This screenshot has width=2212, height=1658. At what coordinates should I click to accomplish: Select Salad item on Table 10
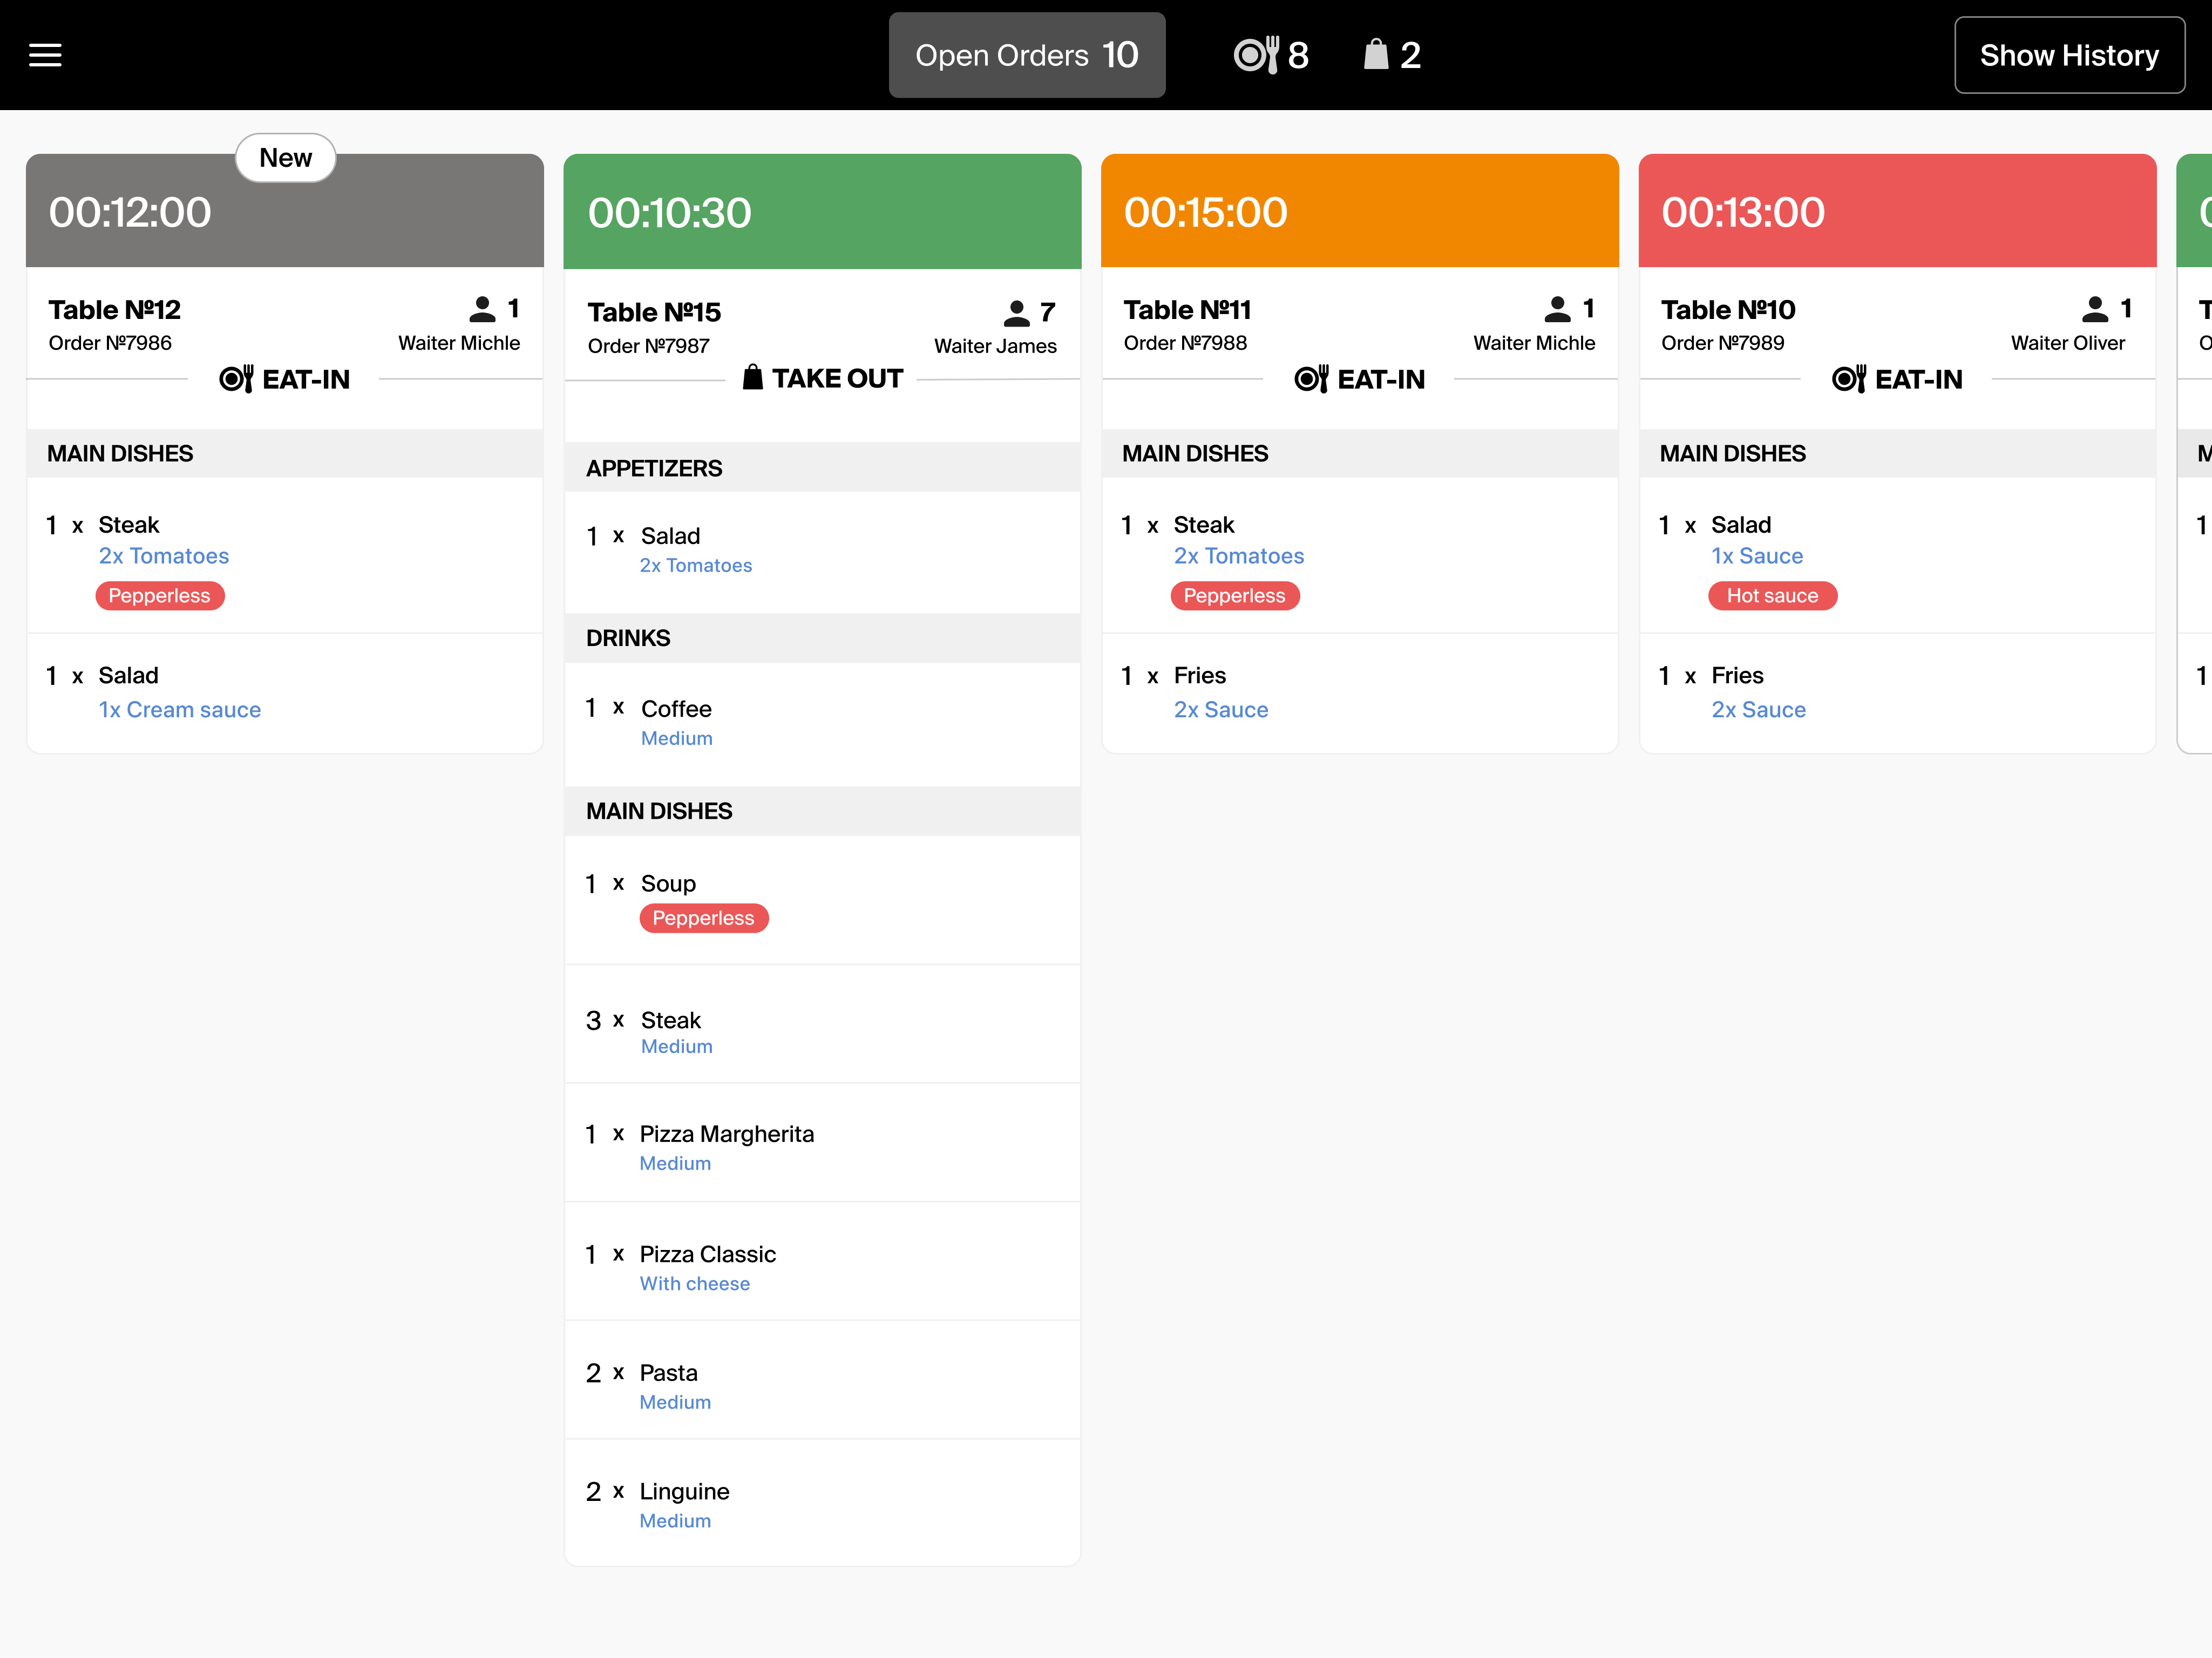point(1897,555)
